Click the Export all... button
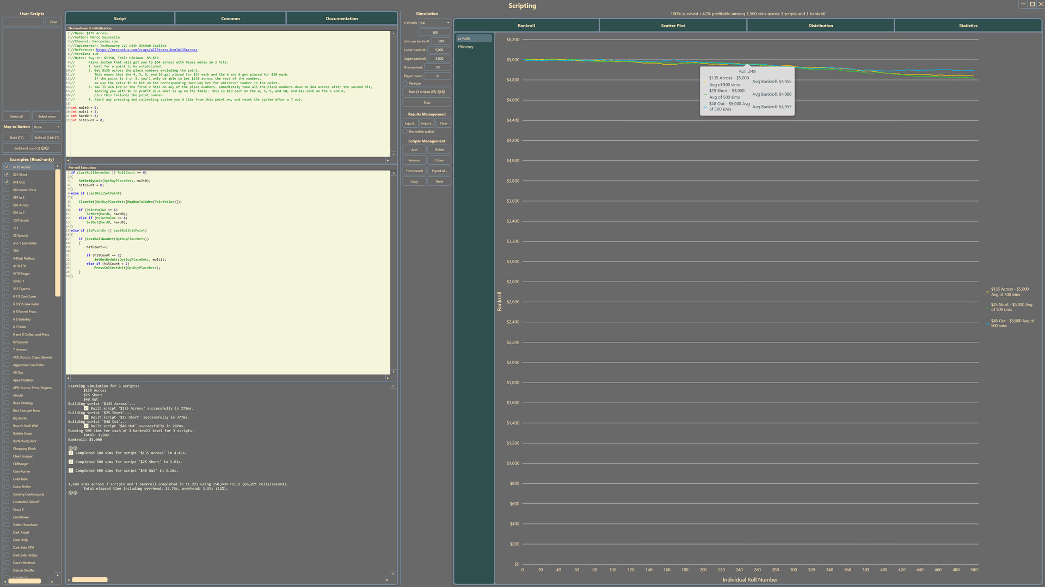 (x=439, y=171)
